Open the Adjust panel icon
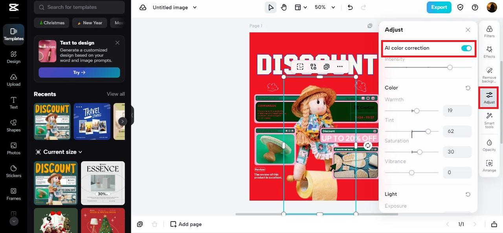The width and height of the screenshot is (503, 233). click(489, 97)
